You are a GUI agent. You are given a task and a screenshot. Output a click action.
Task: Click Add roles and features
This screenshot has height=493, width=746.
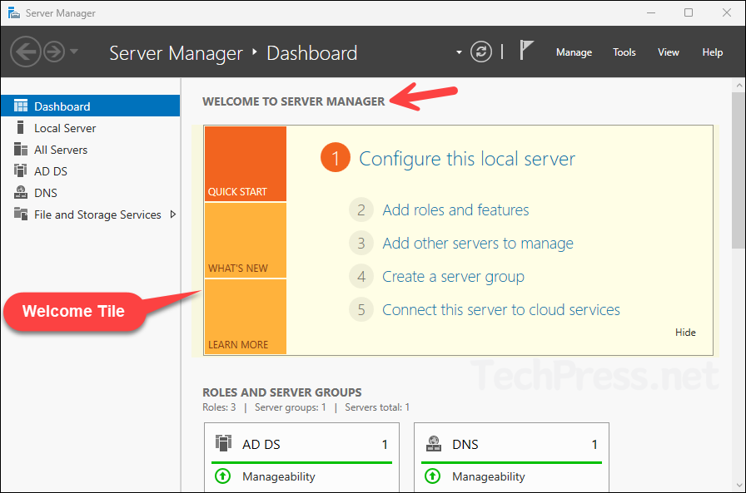click(x=455, y=210)
